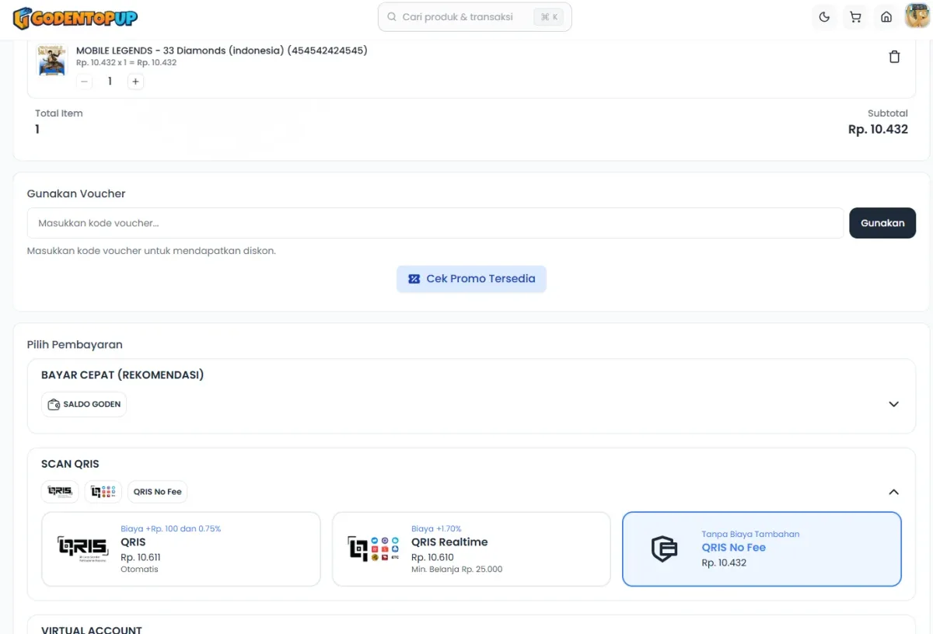
Task: Delete Mobile Legends item with trash icon
Action: pyautogui.click(x=894, y=57)
